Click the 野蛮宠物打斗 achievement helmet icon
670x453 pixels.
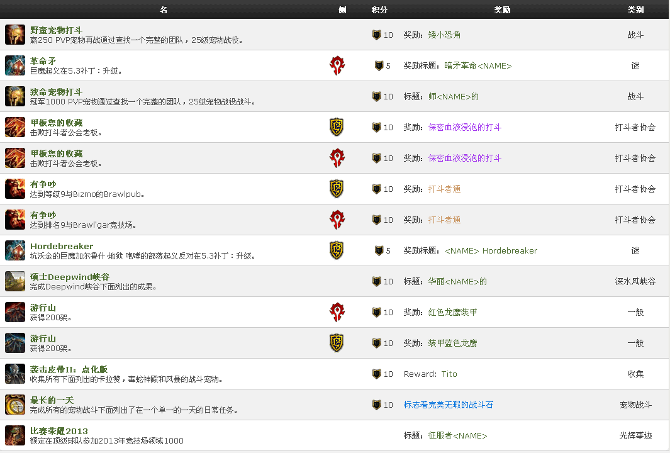15,35
